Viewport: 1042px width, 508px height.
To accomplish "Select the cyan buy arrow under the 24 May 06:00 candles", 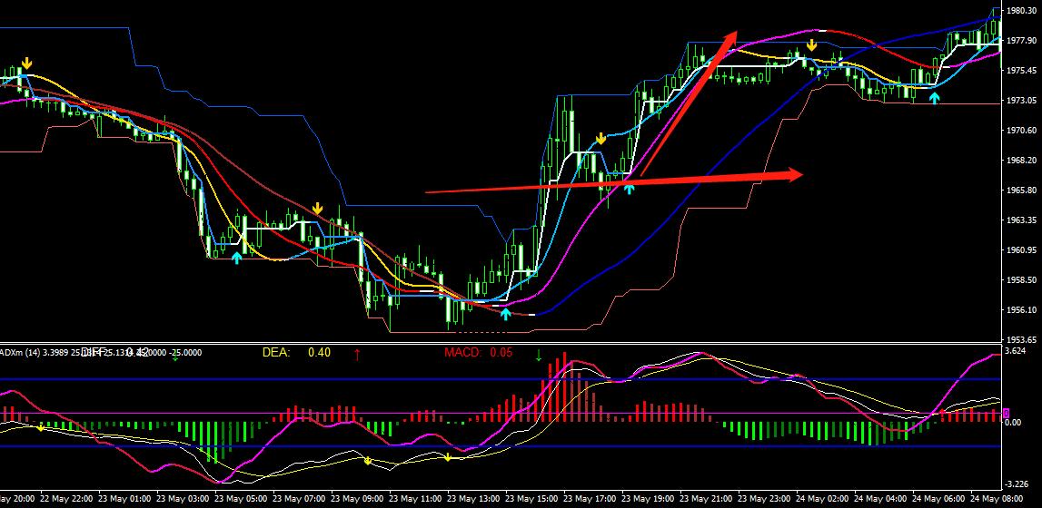I will click(x=935, y=98).
